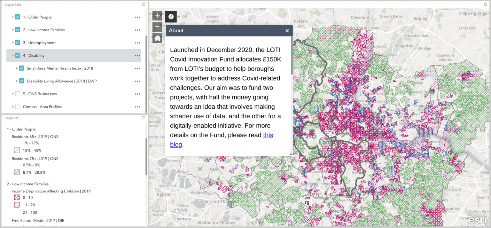The height and width of the screenshot is (228, 491).
Task: Click the zoom out icon on the map
Action: pyautogui.click(x=157, y=27)
